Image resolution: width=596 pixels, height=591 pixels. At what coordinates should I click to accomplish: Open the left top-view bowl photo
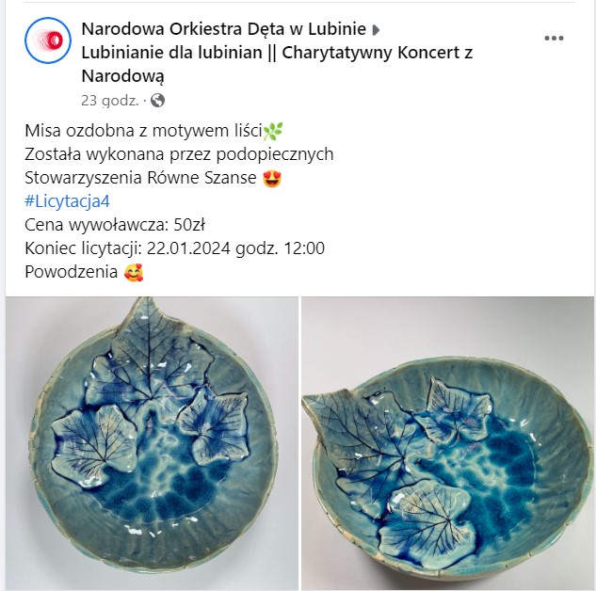click(152, 443)
